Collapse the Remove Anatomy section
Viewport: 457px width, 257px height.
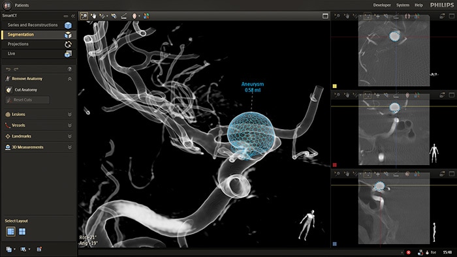coord(70,79)
